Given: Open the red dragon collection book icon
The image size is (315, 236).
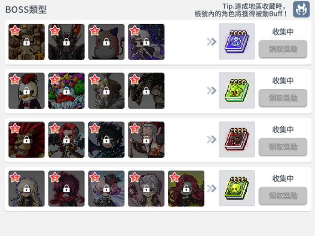Looking at the screenshot, I should coord(237,139).
